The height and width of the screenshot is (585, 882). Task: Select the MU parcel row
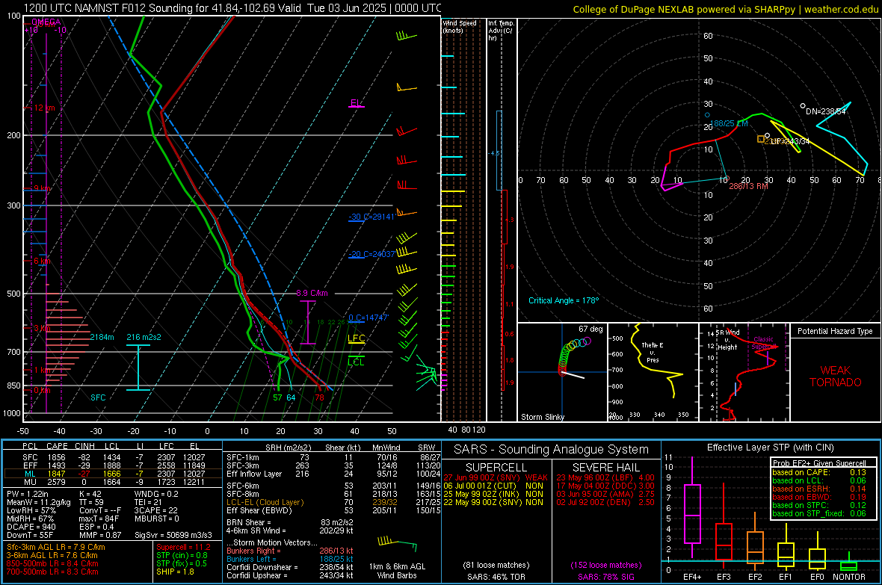[113, 481]
